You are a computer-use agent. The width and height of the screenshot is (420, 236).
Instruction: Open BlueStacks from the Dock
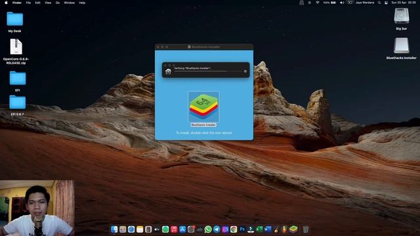[293, 229]
